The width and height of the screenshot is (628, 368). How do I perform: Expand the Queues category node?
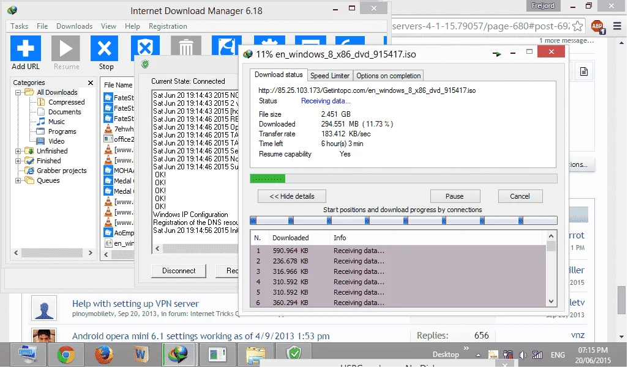[x=18, y=180]
